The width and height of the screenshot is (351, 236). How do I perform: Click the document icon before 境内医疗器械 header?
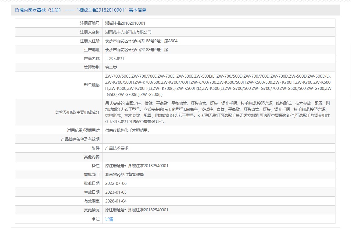(x=17, y=10)
